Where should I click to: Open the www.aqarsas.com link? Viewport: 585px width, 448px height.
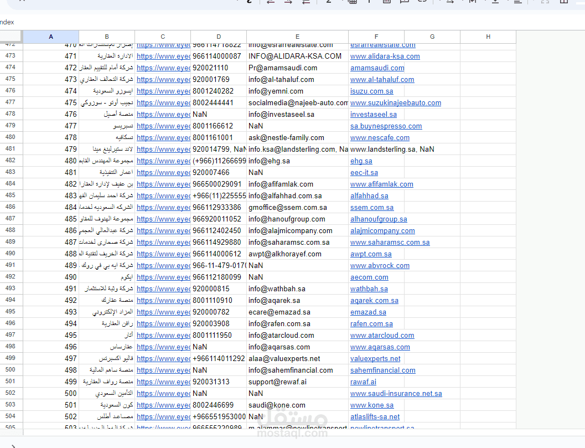coord(380,347)
